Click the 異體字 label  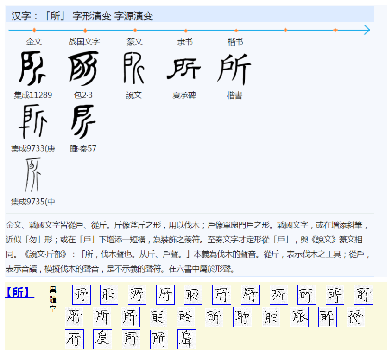click(x=53, y=299)
